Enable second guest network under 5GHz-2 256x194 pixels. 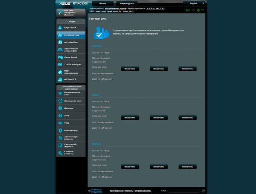pyautogui.click(x=159, y=167)
